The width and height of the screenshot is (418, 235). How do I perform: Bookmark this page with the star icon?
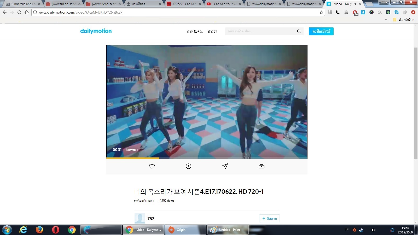point(321,12)
